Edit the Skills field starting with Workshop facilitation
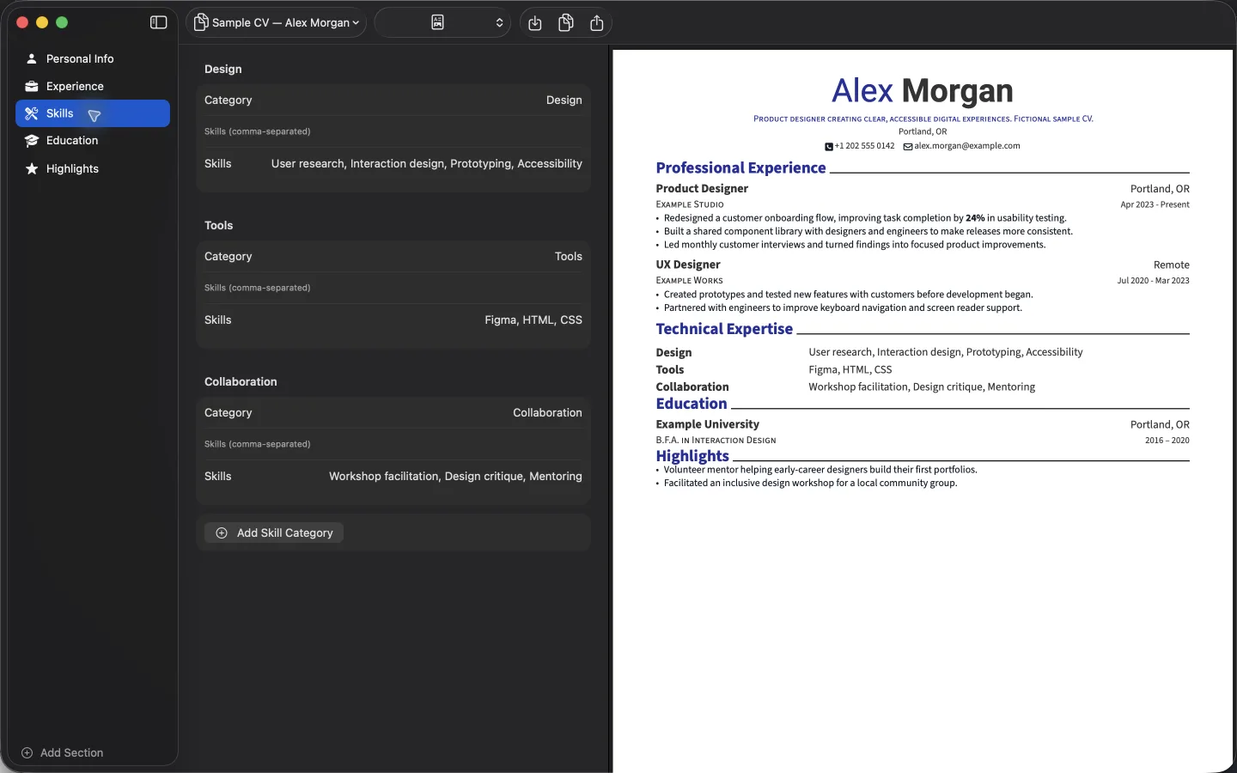The width and height of the screenshot is (1237, 773). [x=393, y=476]
